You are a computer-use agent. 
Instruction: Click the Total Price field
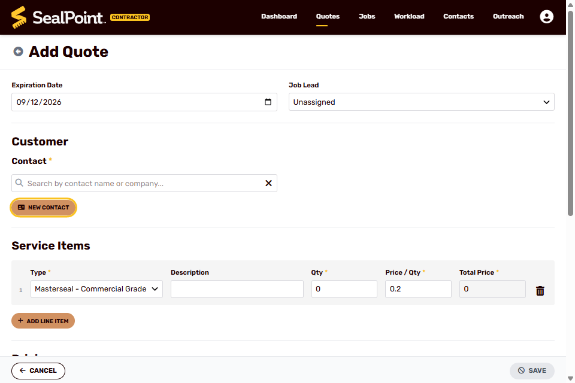[x=492, y=289]
